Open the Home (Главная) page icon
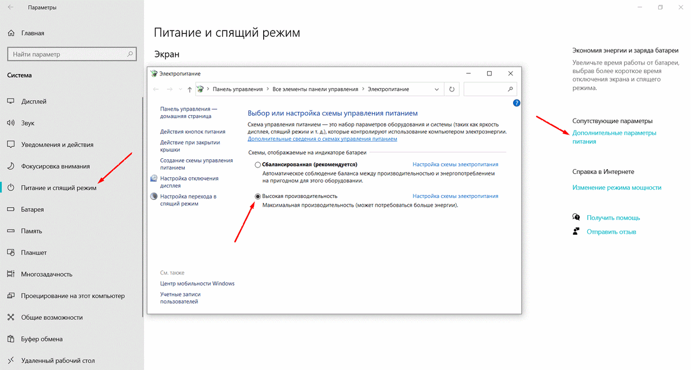691x370 pixels. click(10, 33)
